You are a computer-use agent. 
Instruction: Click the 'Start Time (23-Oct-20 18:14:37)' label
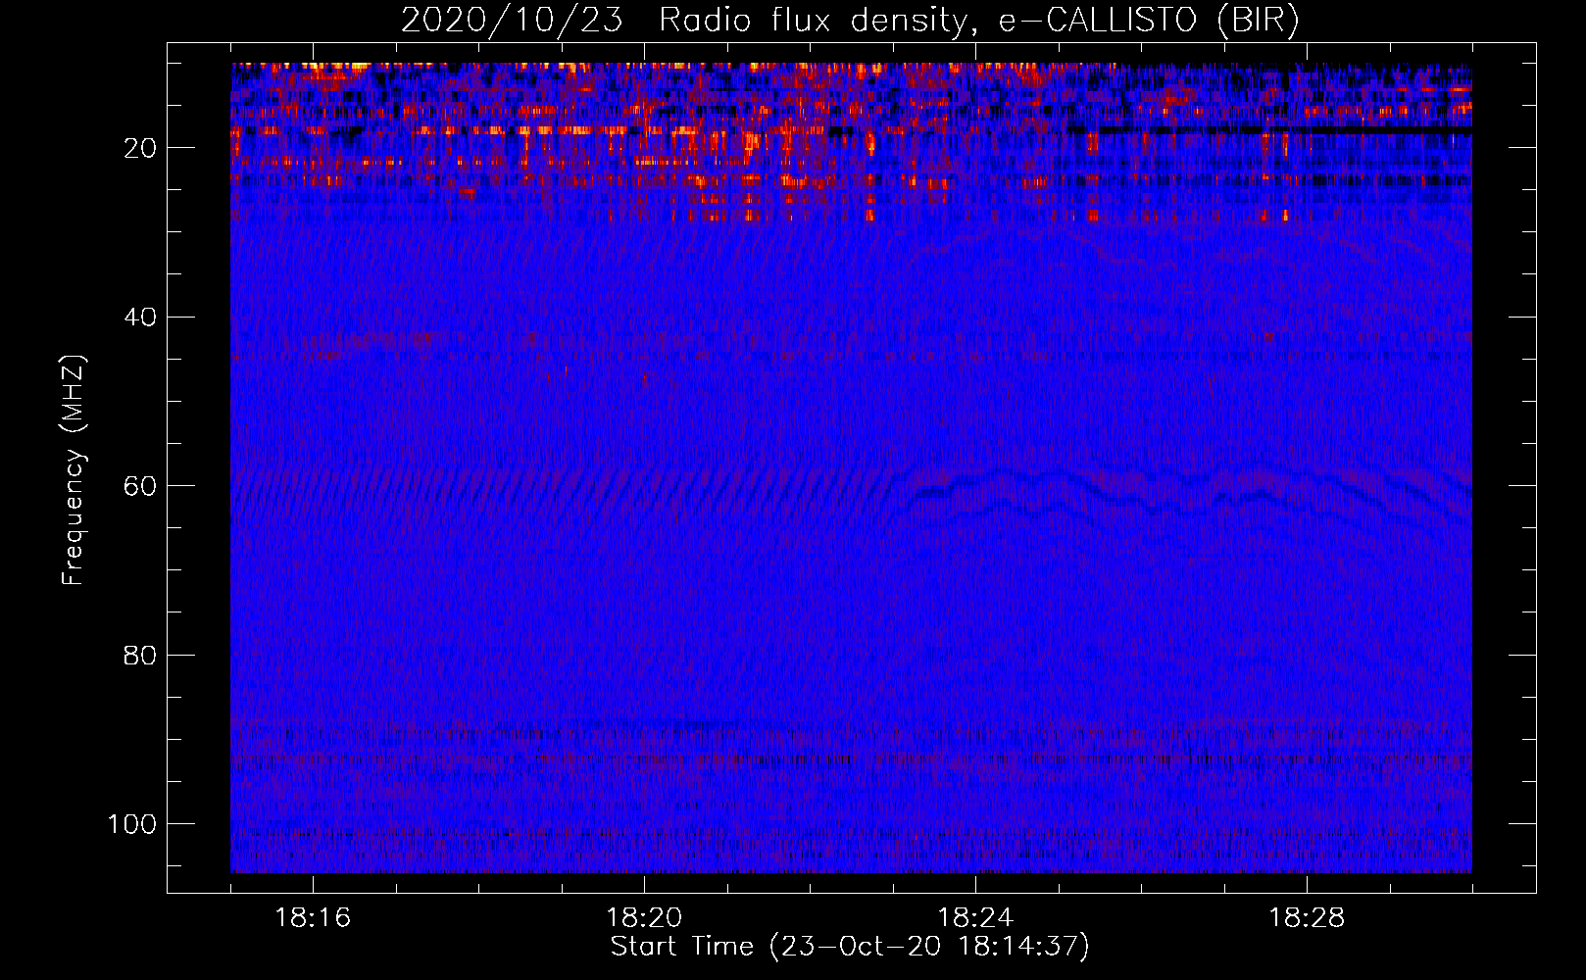[x=850, y=947]
